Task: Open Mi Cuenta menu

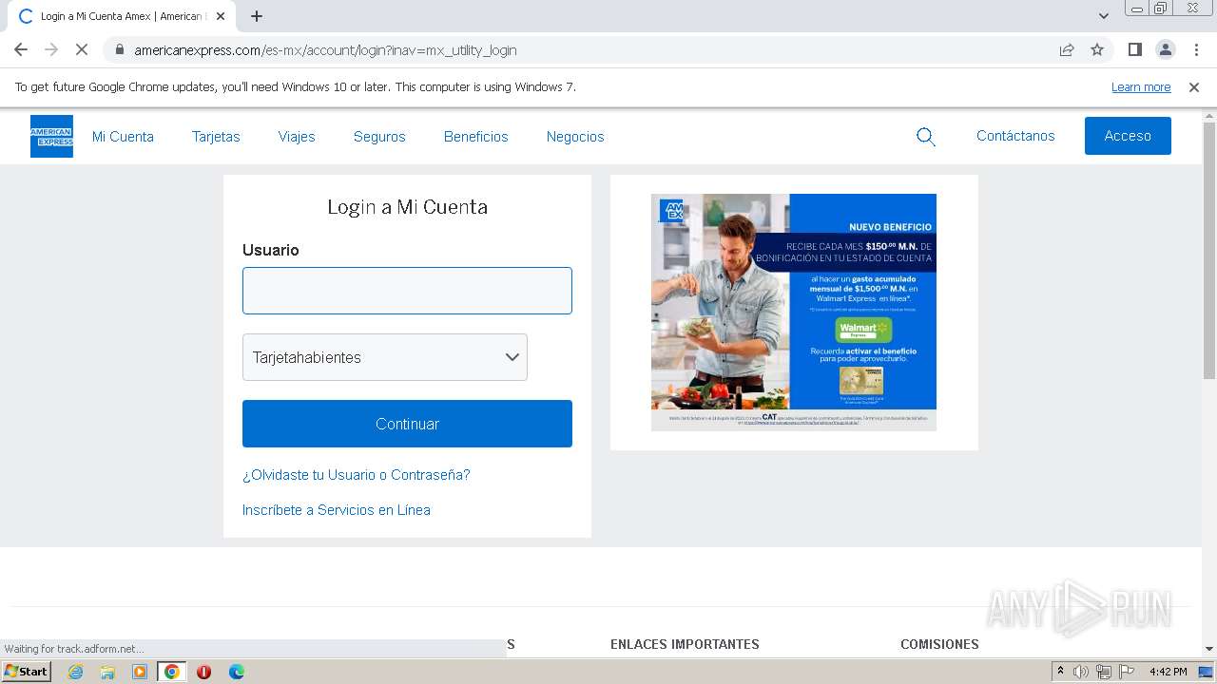Action: coord(123,137)
